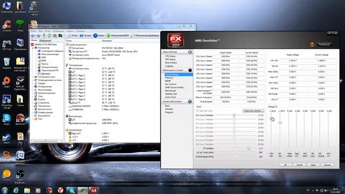The width and height of the screenshot is (345, 194).
Task: Collapse Status Monitor section in OverDrive
Action: 162,52
